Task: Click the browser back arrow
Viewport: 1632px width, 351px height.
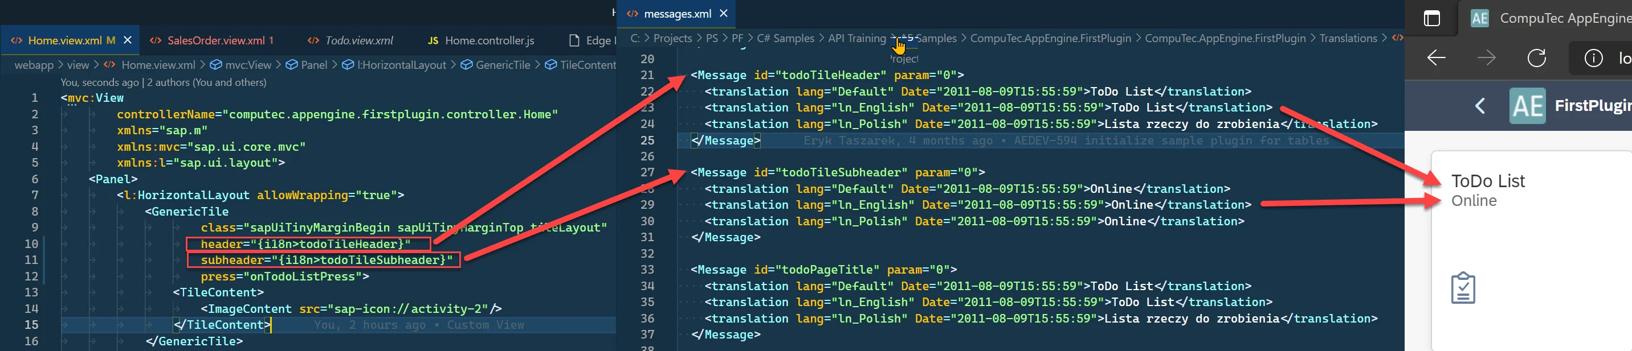Action: (x=1435, y=58)
